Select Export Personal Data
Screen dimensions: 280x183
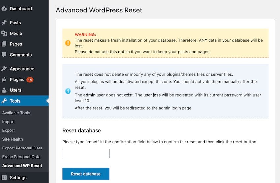[21, 148]
